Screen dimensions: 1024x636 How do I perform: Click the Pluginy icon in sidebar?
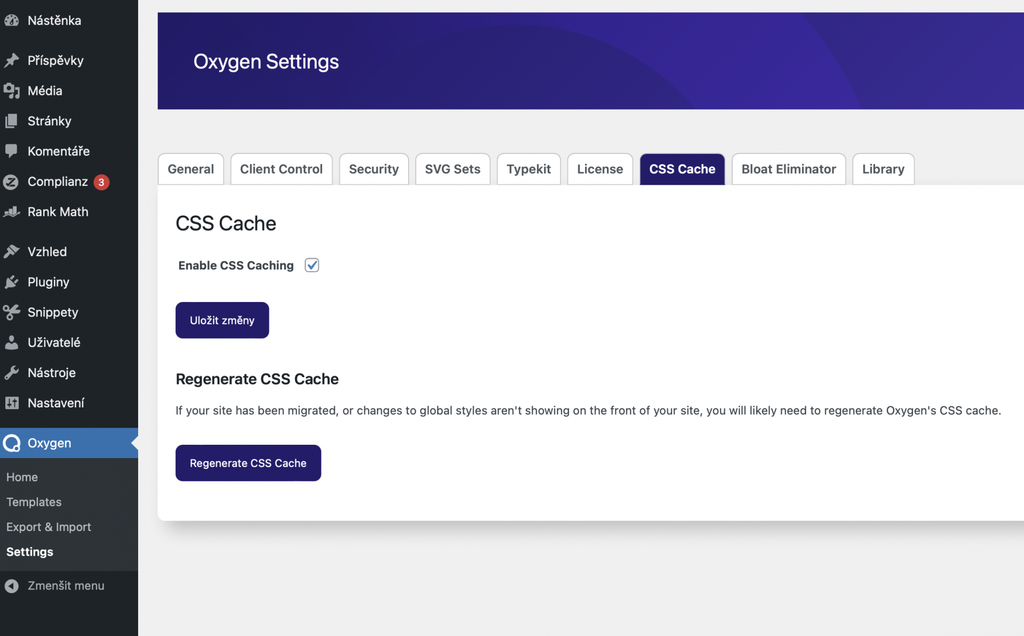tap(11, 281)
